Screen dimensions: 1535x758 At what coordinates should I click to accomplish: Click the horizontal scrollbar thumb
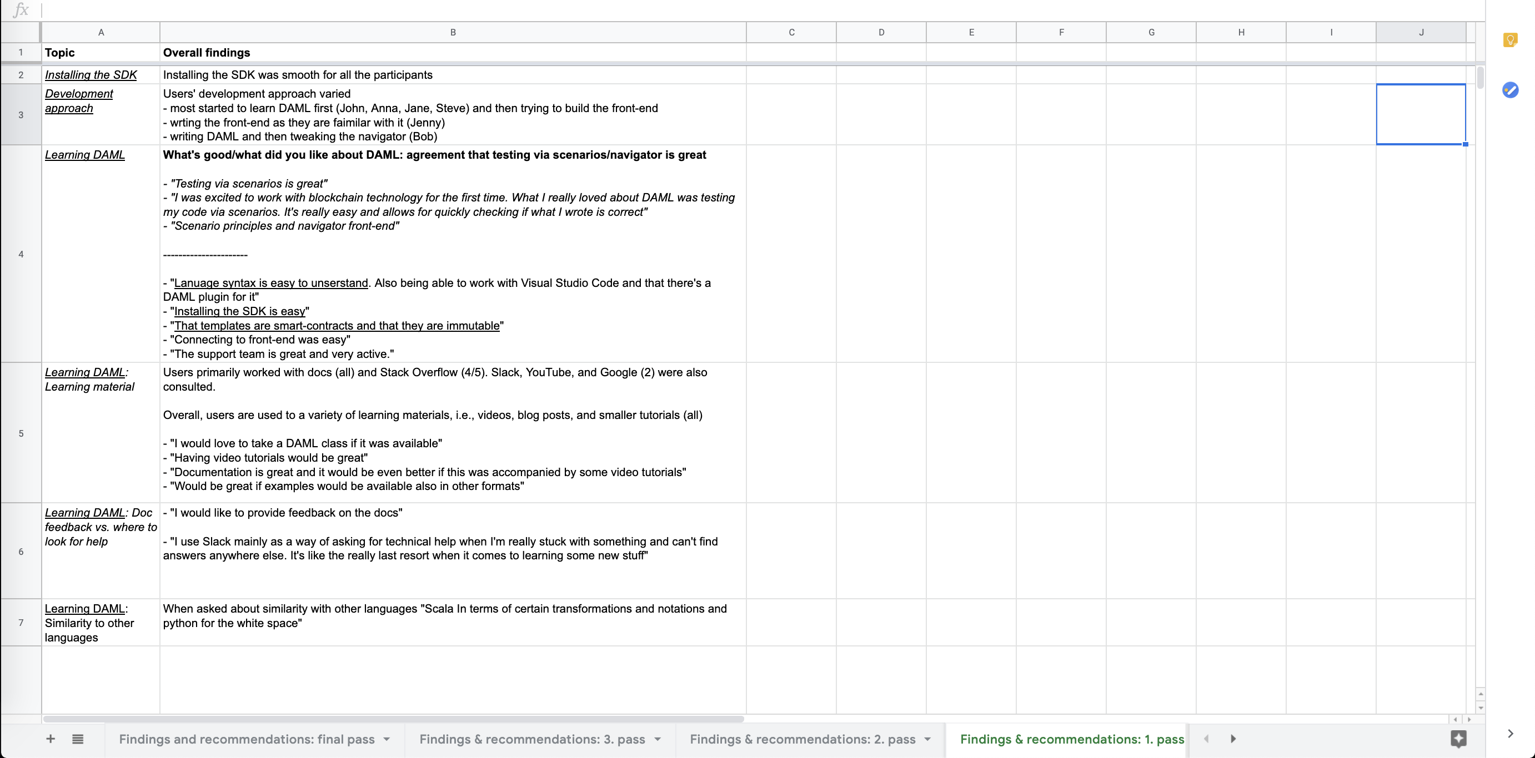pos(394,719)
